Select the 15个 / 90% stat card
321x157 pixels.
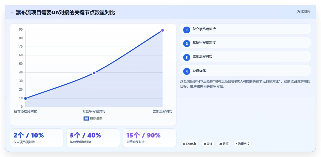pyautogui.click(x=150, y=138)
